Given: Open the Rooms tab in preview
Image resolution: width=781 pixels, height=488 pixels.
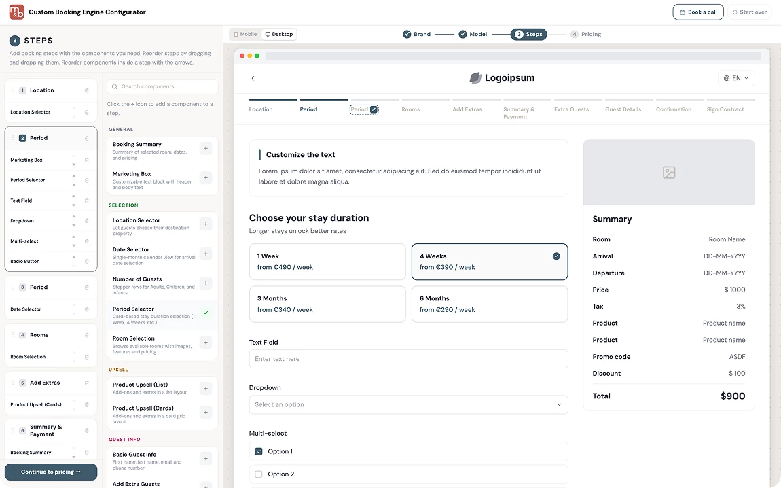Looking at the screenshot, I should 410,109.
